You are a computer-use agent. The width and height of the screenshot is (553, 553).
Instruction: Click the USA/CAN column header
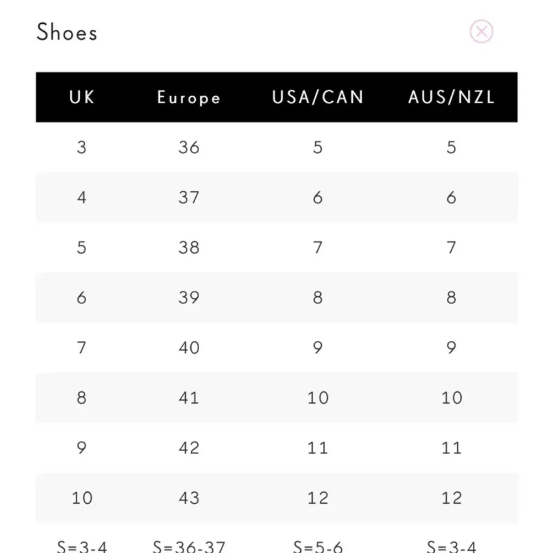coord(317,97)
